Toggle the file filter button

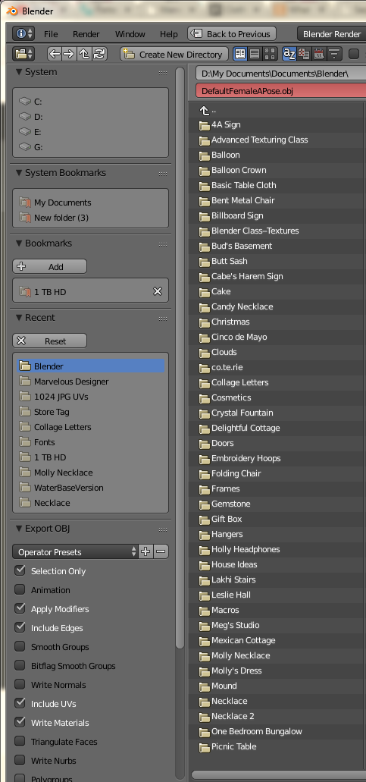pyautogui.click(x=354, y=54)
